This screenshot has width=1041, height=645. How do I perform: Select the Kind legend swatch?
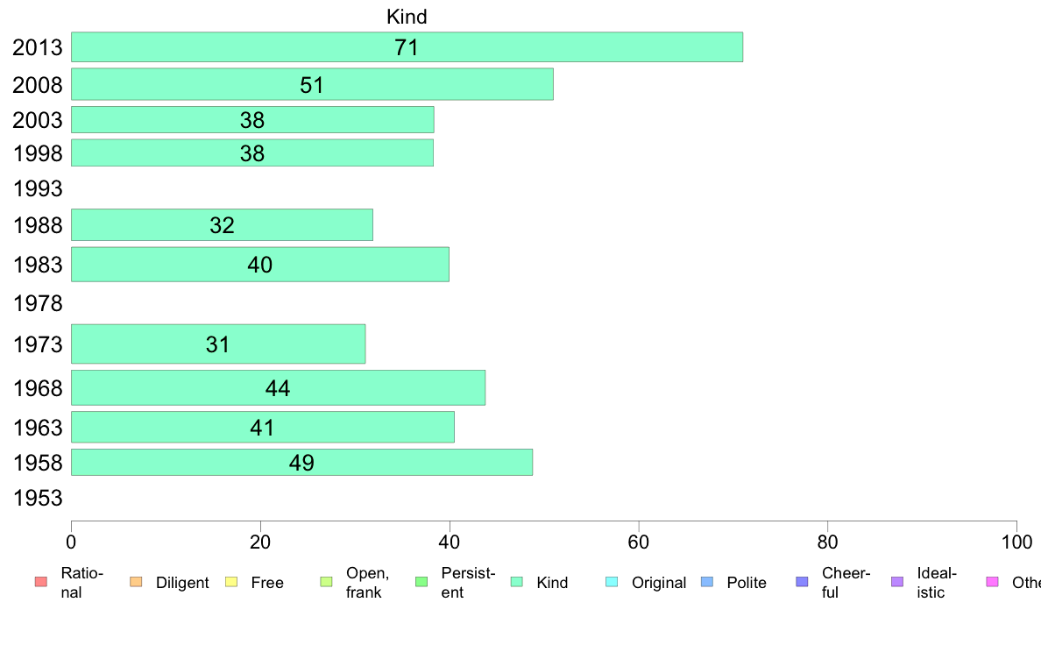click(516, 582)
